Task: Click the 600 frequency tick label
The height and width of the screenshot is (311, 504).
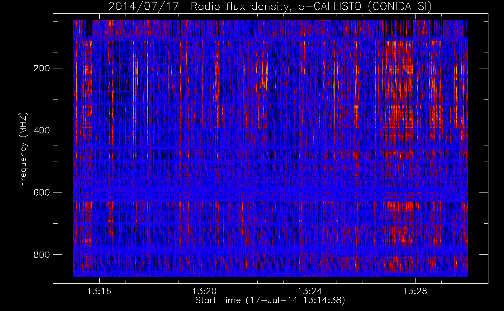Action: click(x=41, y=193)
